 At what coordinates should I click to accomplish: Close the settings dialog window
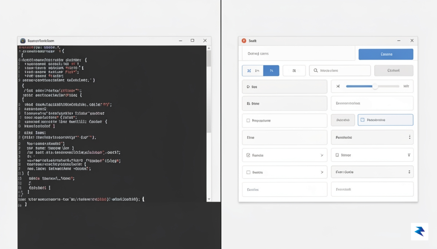tap(412, 40)
